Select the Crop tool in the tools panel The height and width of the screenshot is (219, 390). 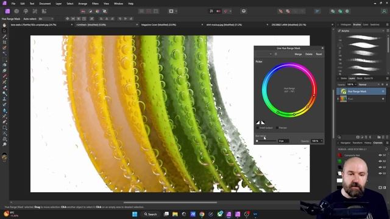tap(4, 42)
